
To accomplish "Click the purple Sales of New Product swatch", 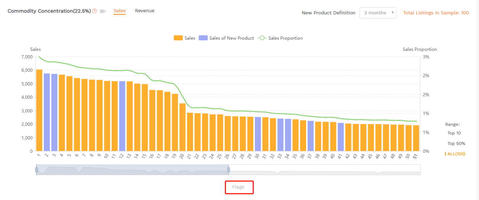I will (203, 38).
